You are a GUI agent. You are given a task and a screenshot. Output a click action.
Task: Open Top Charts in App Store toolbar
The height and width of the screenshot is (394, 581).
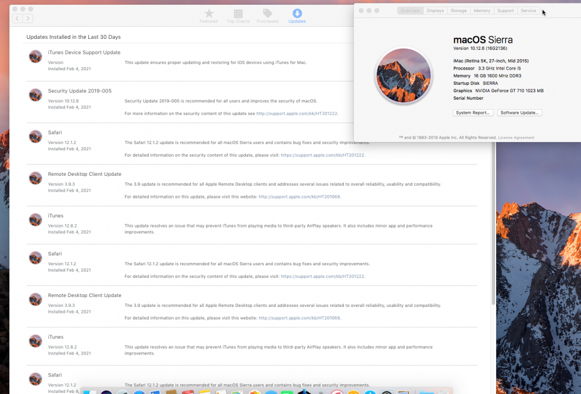(238, 16)
